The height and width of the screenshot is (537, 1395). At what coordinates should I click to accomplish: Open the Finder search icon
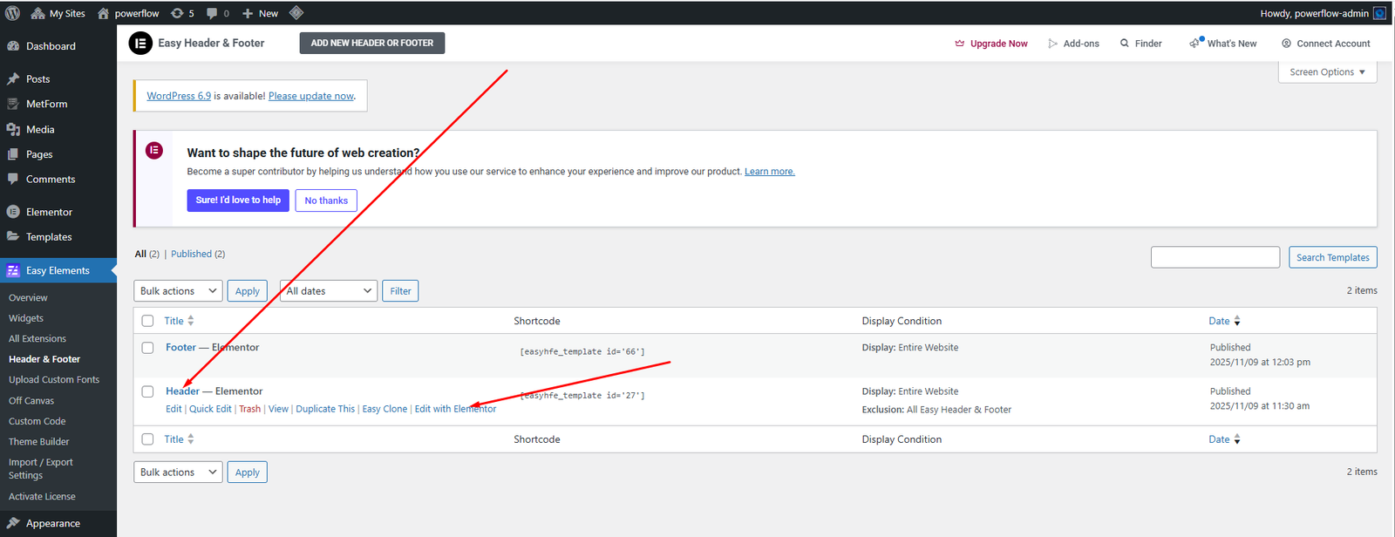point(1125,43)
